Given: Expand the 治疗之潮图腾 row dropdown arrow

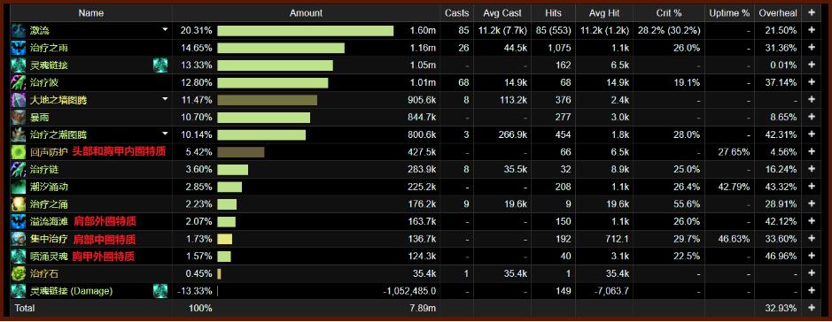Looking at the screenshot, I should click(x=165, y=134).
